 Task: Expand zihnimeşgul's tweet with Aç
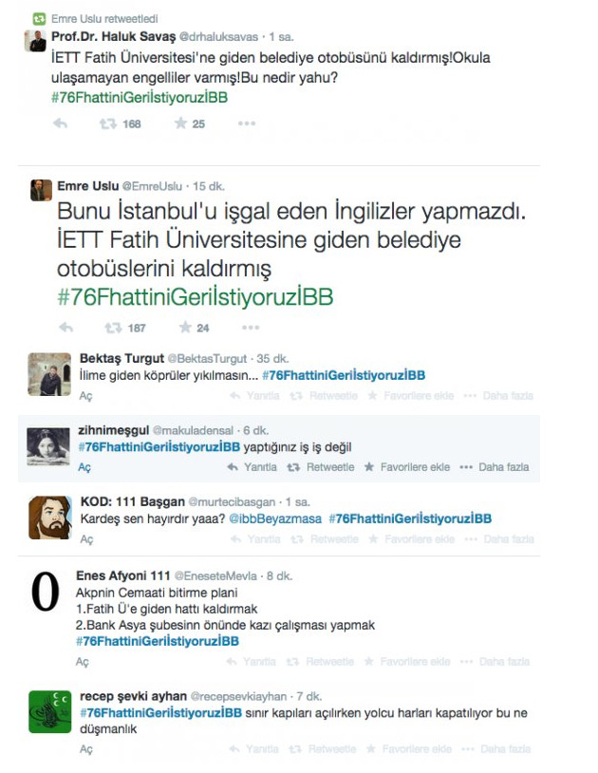(x=84, y=467)
